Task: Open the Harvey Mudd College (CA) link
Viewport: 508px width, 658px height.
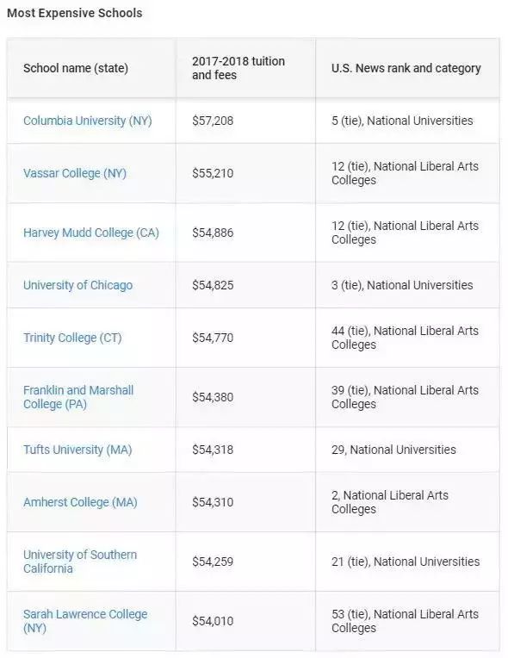Action: pos(91,233)
